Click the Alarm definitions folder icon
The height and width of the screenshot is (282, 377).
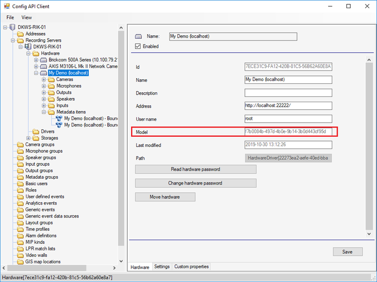click(20, 236)
